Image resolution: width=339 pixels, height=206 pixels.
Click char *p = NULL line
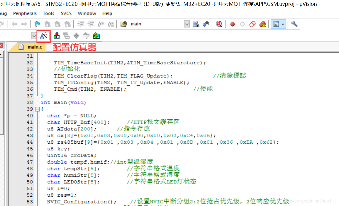72,116
